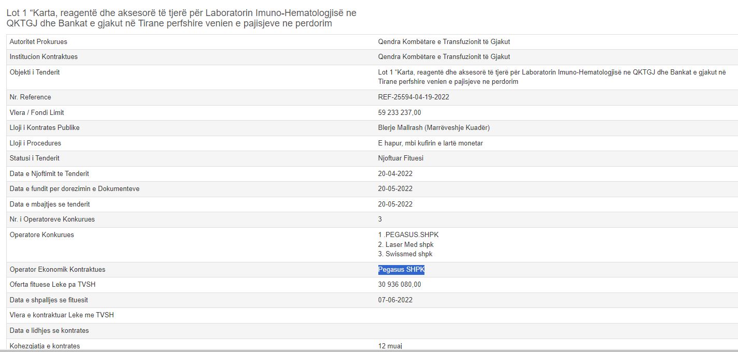Viewport: 738px width, 352px height.
Task: Click the winning offer value 30 936 080,00
Action: click(x=400, y=285)
